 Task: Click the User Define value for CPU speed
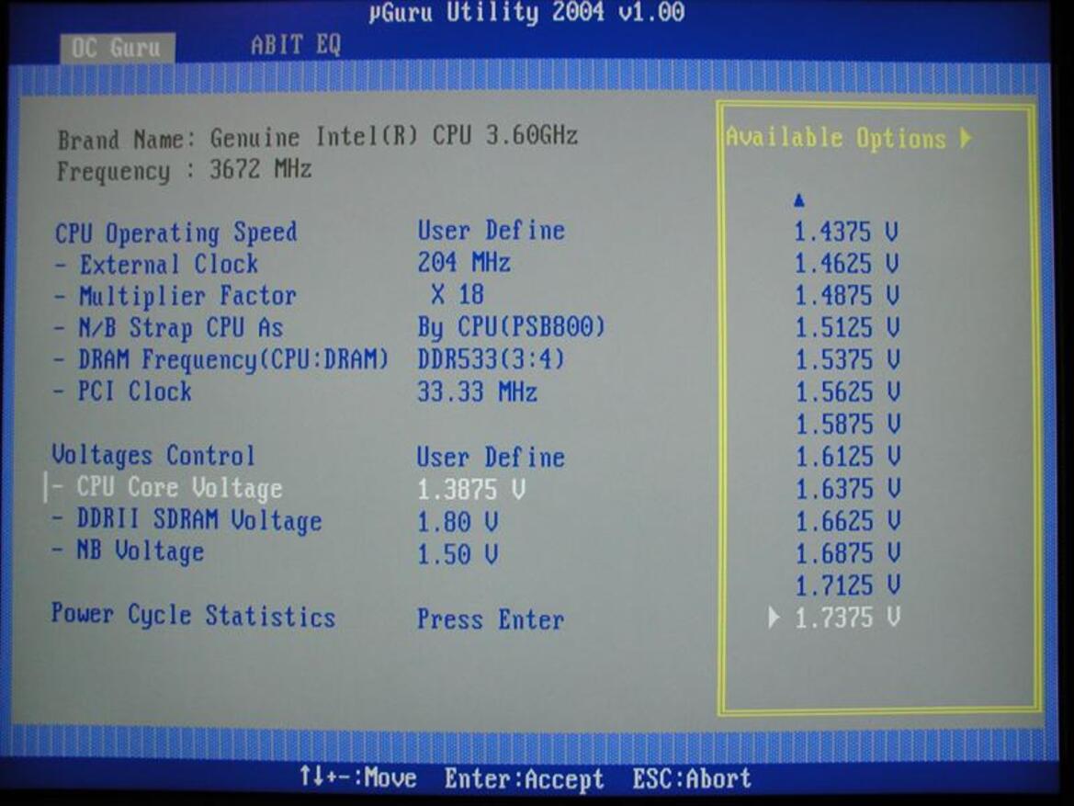[491, 231]
